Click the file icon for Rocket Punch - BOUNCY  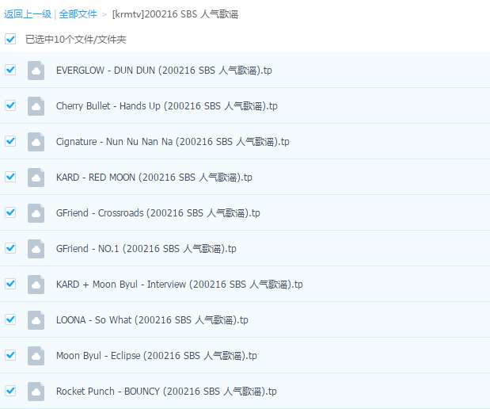click(36, 392)
